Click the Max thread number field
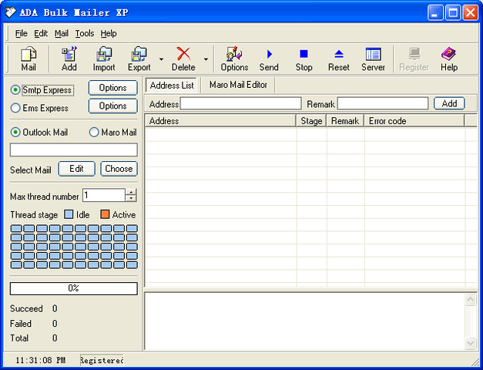483x370 pixels. [x=104, y=195]
